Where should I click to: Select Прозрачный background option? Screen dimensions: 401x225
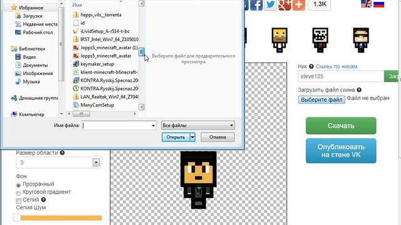pos(18,185)
